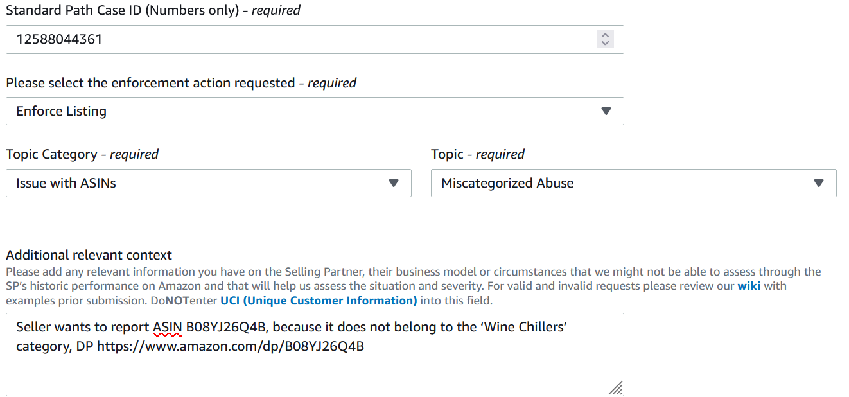Open the wiki link
Image resolution: width=849 pixels, height=397 pixels.
tap(748, 286)
